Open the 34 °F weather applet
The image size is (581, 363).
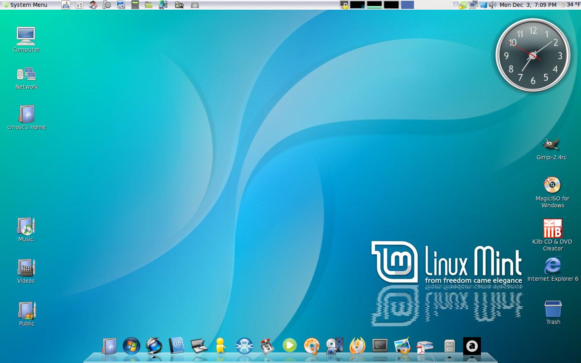pos(570,5)
